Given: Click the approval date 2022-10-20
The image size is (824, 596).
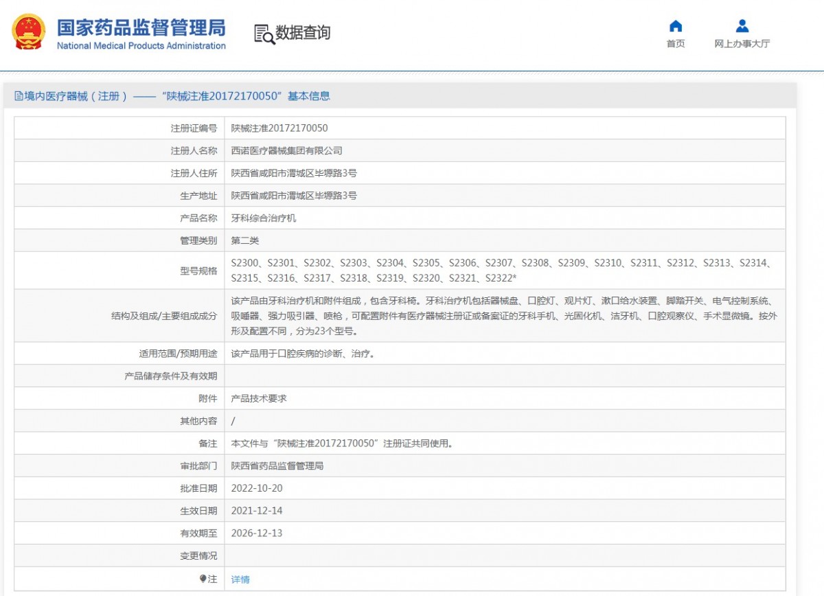Looking at the screenshot, I should click(x=257, y=489).
